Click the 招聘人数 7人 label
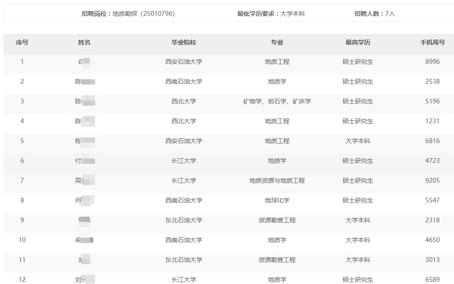Image resolution: width=454 pixels, height=284 pixels. pyautogui.click(x=375, y=14)
